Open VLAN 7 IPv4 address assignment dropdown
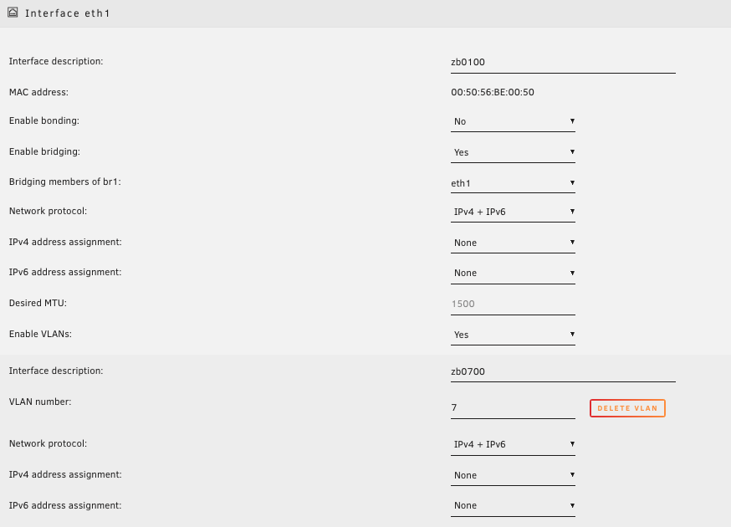The height and width of the screenshot is (527, 731). pos(513,476)
